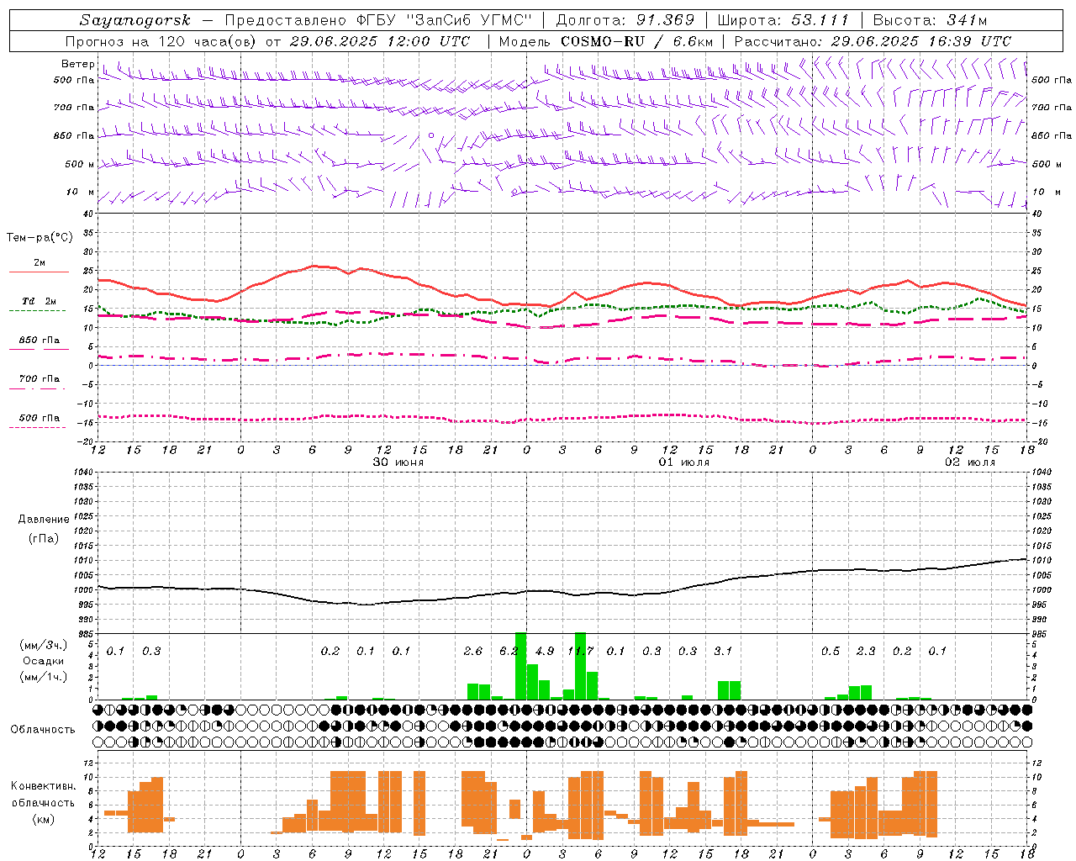Image resolution: width=1076 pixels, height=861 pixels.
Task: Click the "(мм/1ч.)" units label
Action: (x=44, y=677)
